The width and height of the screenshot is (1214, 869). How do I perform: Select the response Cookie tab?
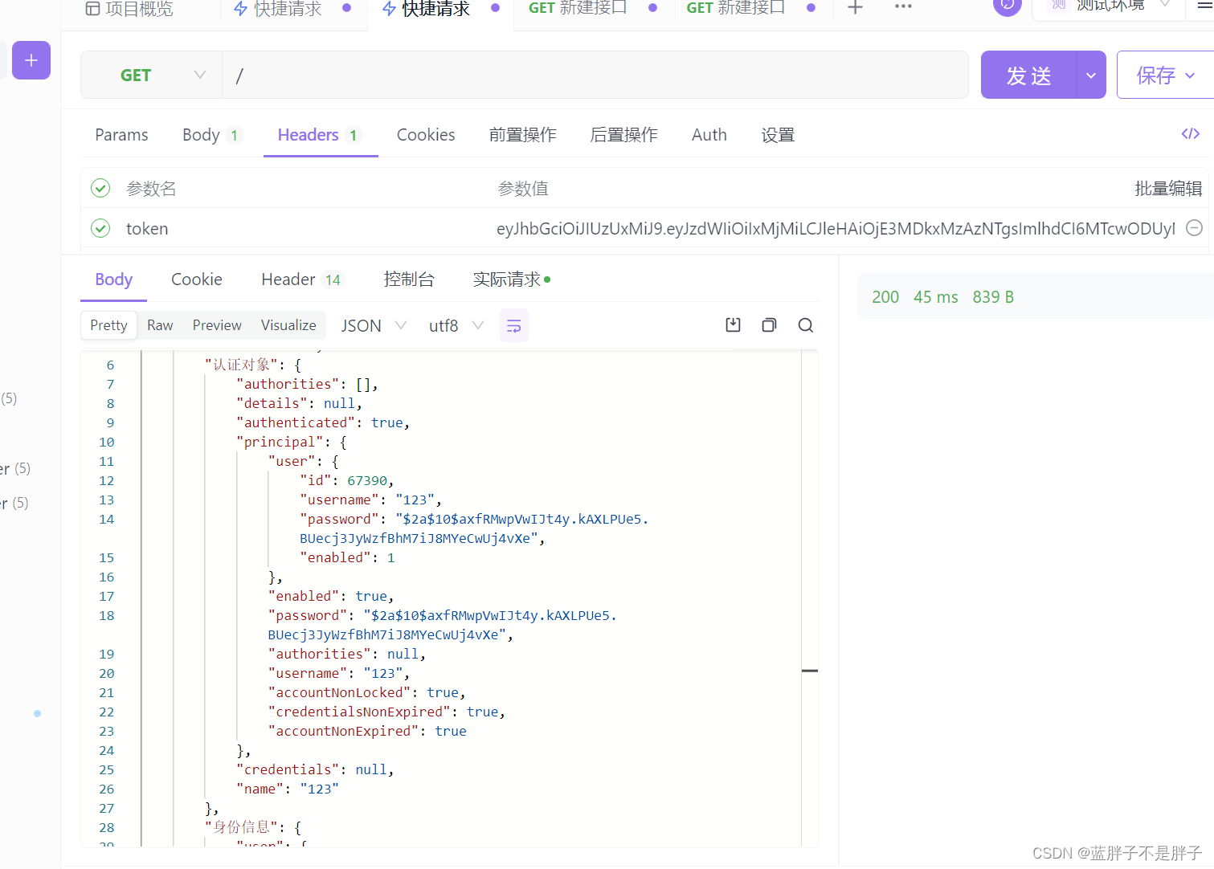click(x=197, y=279)
